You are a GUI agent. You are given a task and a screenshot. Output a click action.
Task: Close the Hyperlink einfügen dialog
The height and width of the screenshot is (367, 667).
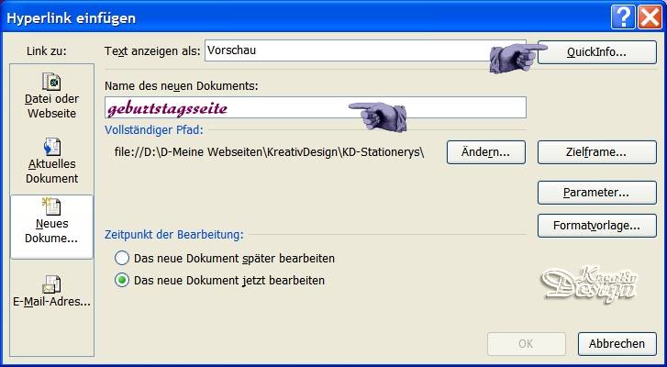[x=650, y=17]
